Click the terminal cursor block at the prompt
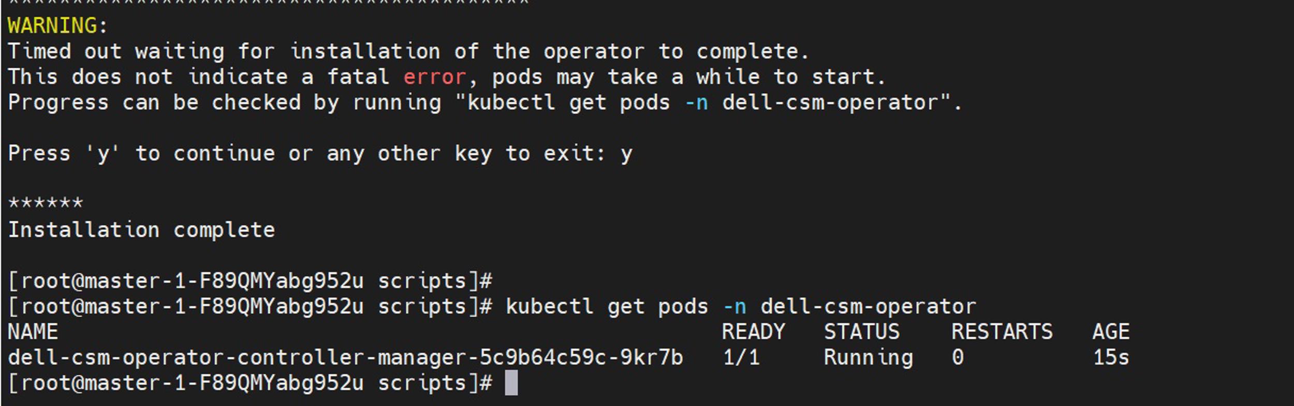This screenshot has width=1294, height=406. (x=511, y=383)
